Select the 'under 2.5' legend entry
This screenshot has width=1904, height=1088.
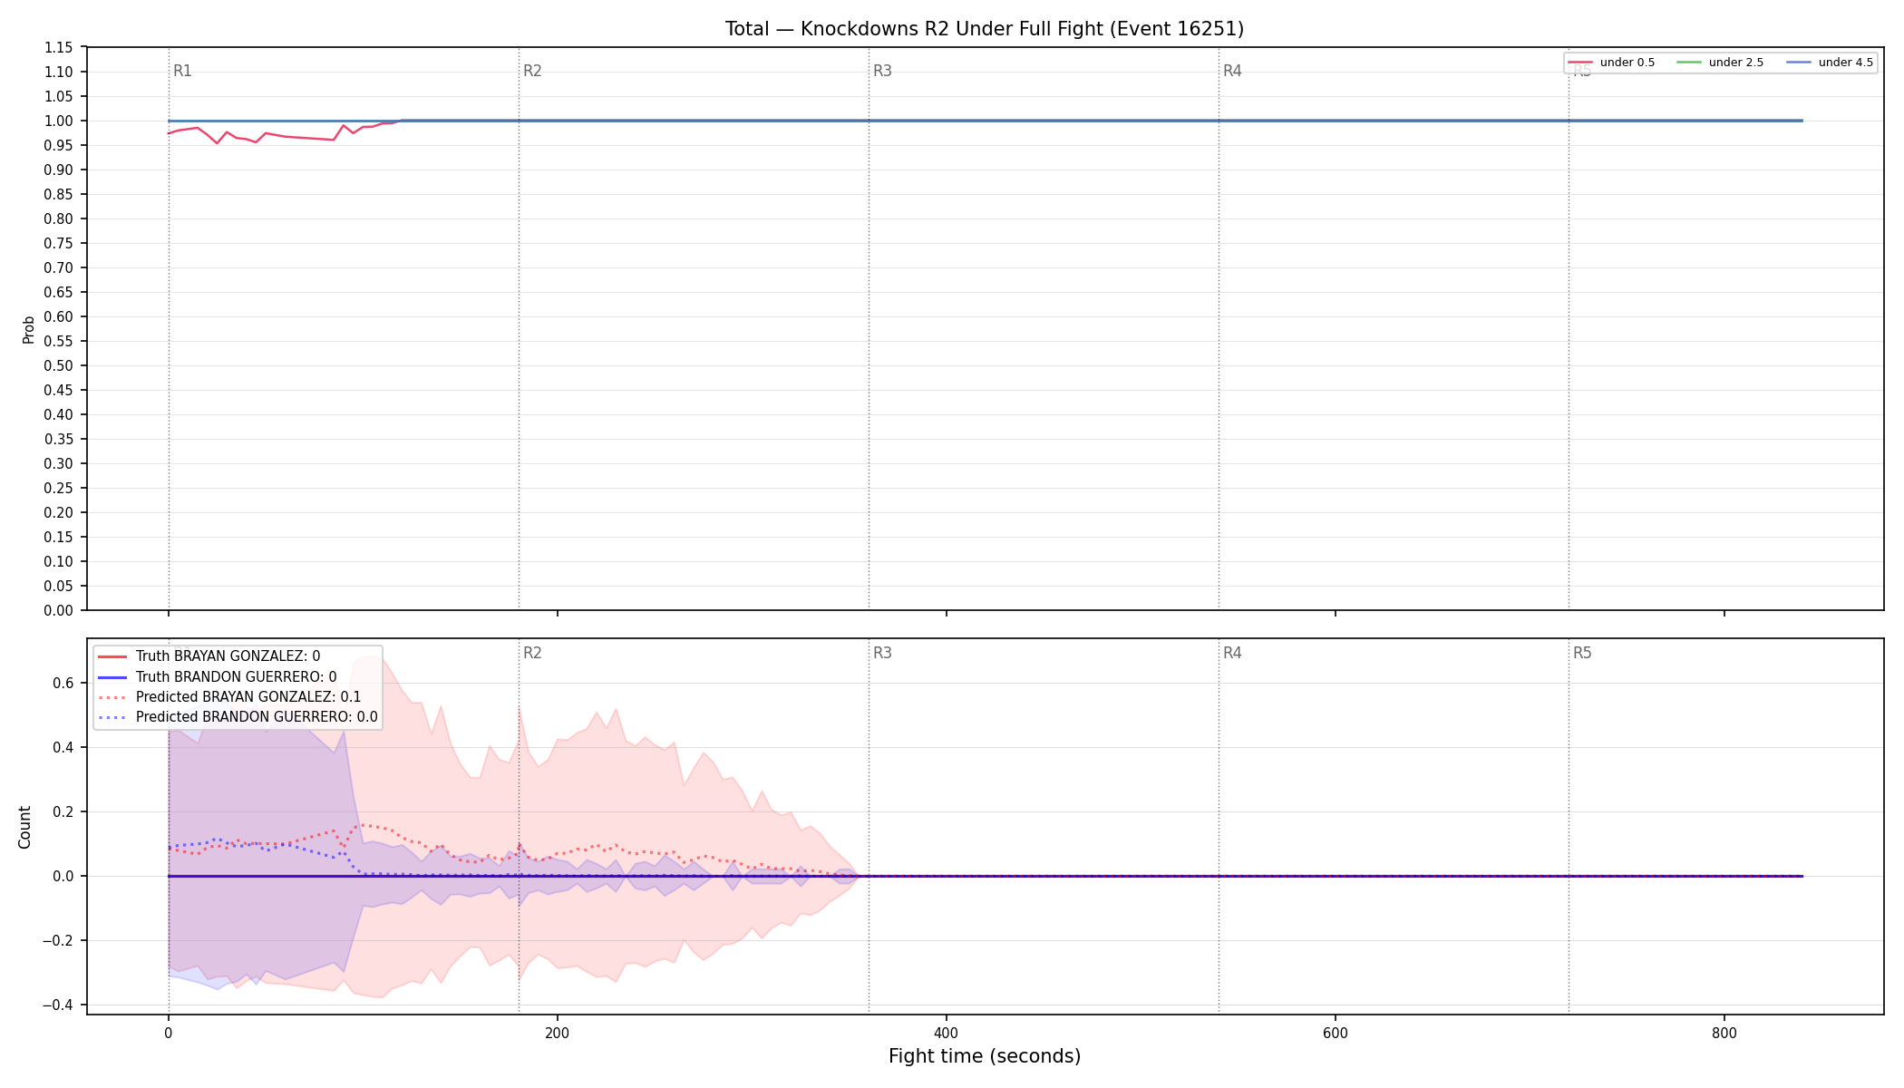(1721, 63)
